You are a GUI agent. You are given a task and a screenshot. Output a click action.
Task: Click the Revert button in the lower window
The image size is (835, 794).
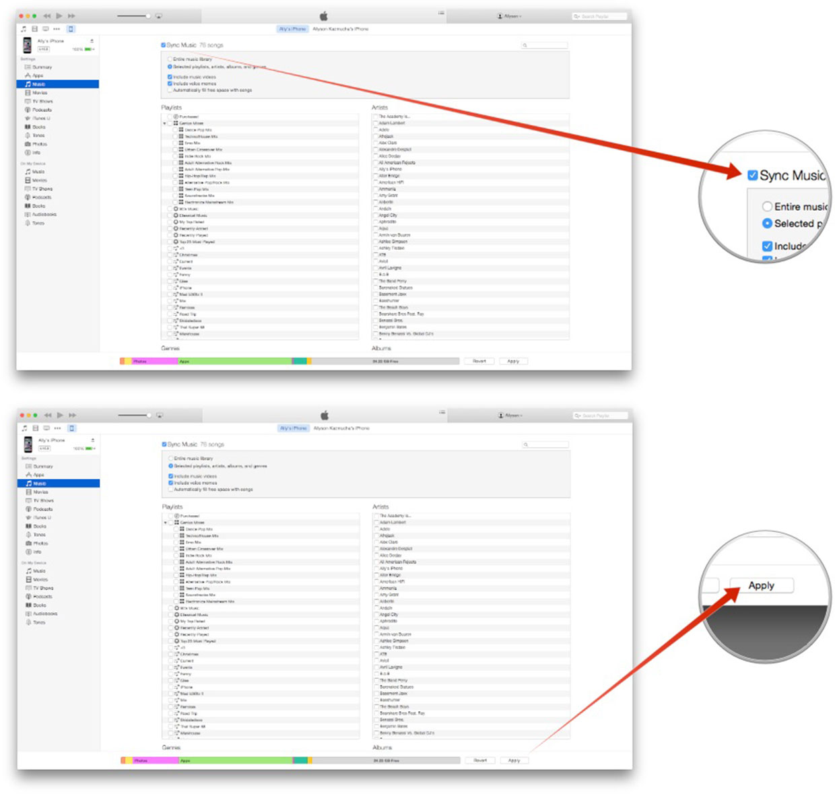pyautogui.click(x=480, y=760)
